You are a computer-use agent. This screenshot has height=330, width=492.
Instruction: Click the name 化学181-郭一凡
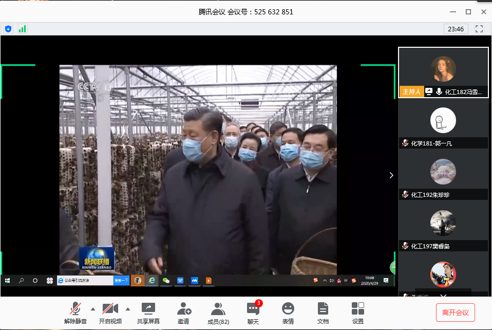431,143
